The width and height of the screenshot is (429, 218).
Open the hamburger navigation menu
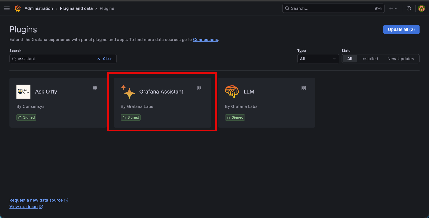(x=7, y=8)
